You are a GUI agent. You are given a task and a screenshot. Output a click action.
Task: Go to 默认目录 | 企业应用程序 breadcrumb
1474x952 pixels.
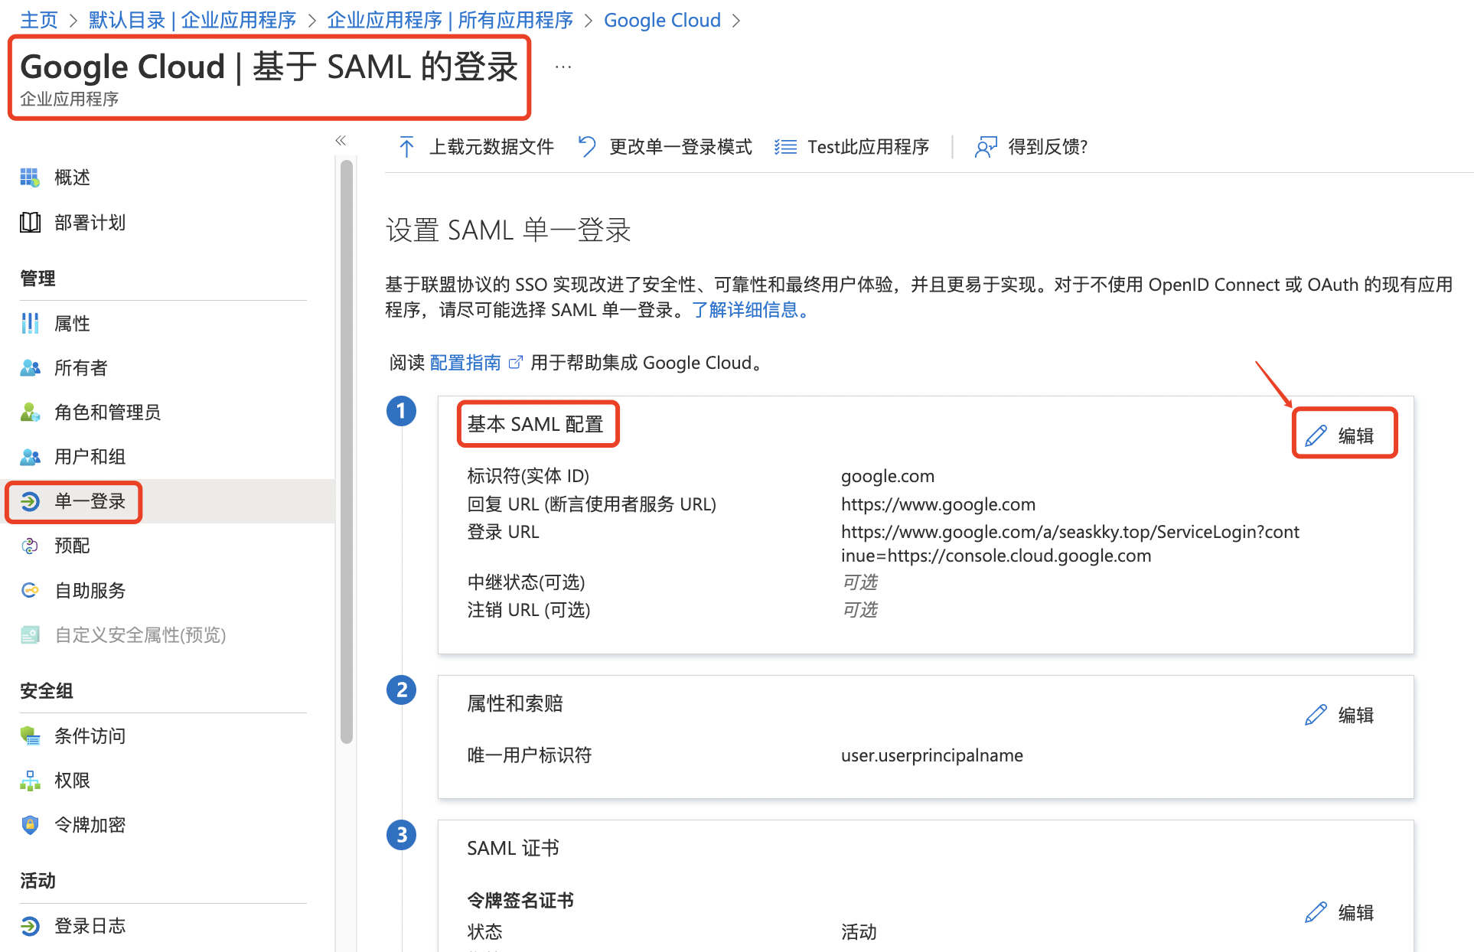point(192,20)
